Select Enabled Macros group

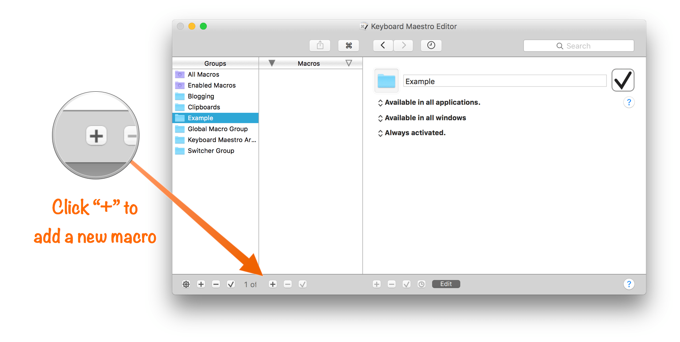click(216, 85)
